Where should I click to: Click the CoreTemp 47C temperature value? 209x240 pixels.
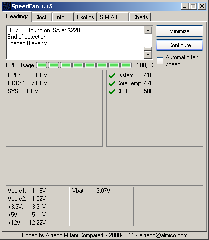(x=149, y=83)
